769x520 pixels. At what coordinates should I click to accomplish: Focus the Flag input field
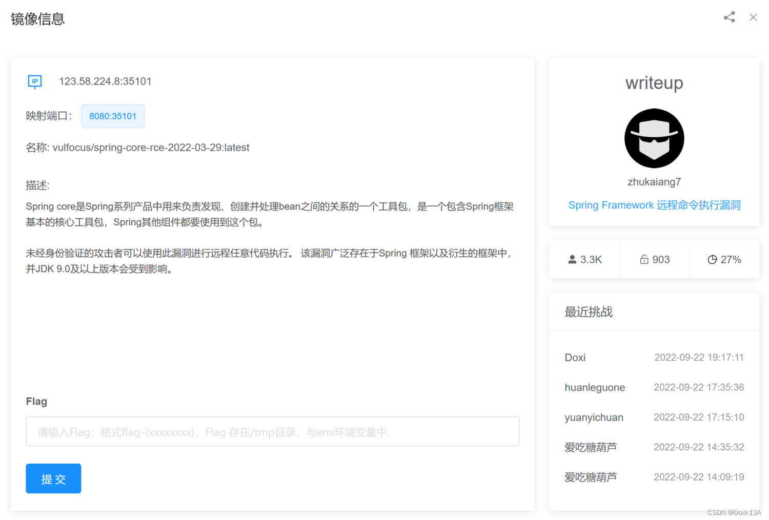273,431
